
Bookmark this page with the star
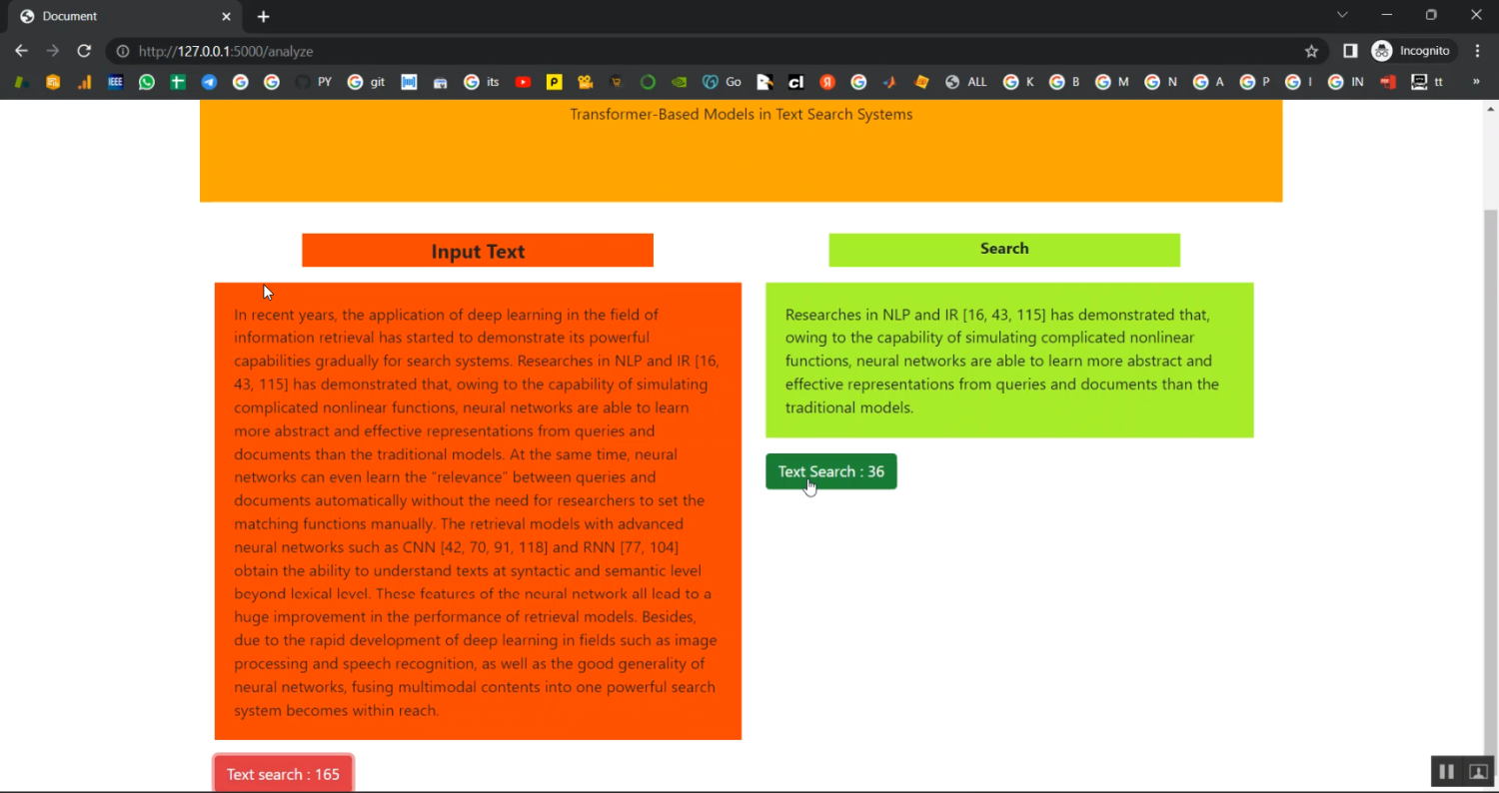[1310, 50]
